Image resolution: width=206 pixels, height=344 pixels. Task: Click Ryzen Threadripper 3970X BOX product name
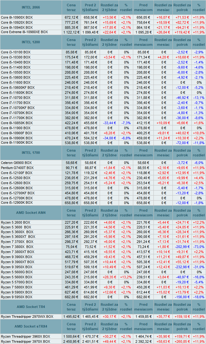26,341
